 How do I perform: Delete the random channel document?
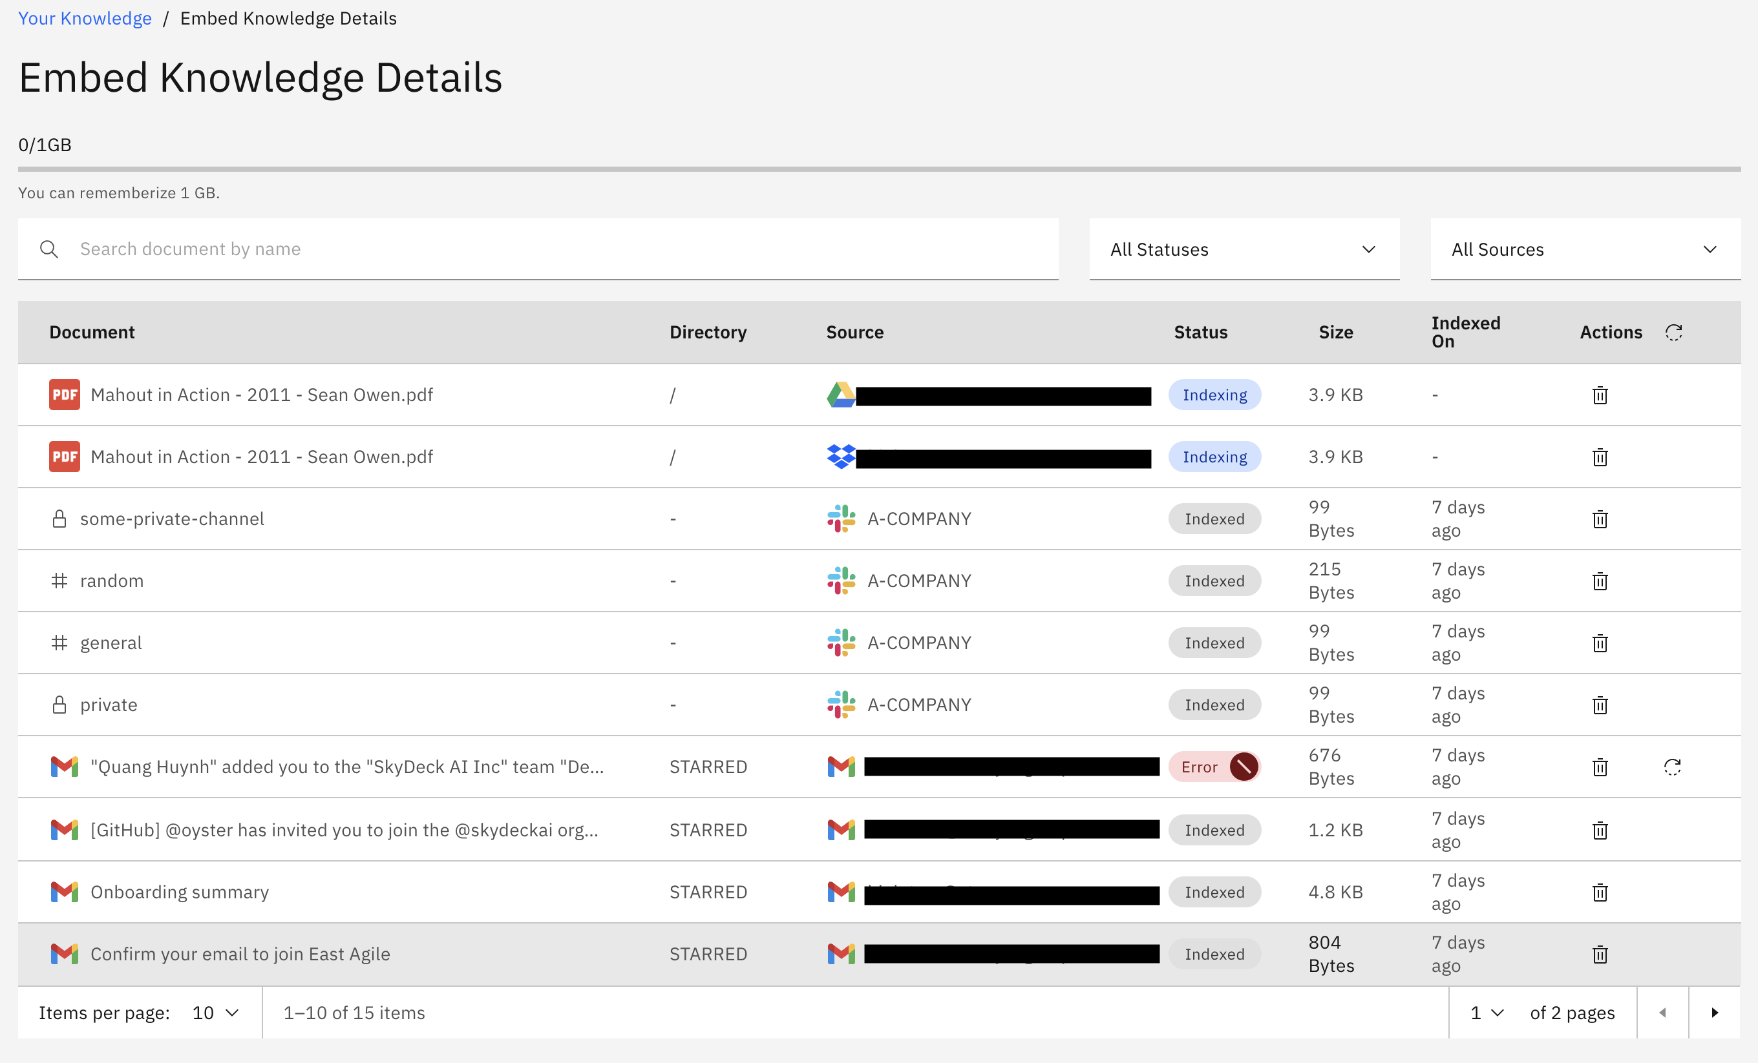(1600, 581)
